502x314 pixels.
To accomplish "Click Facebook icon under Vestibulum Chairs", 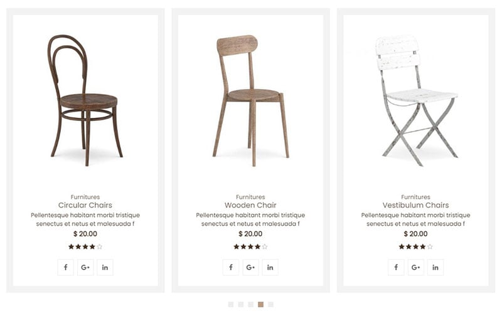I will (x=396, y=268).
